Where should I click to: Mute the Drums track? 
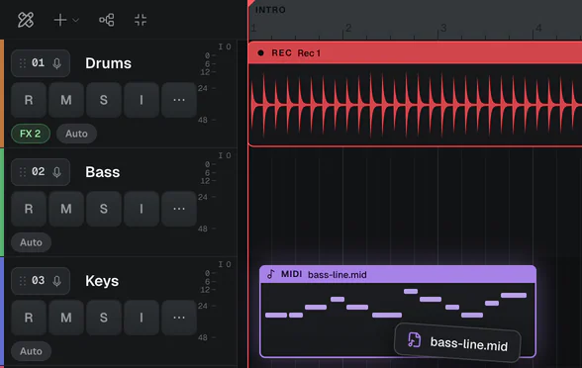point(66,100)
